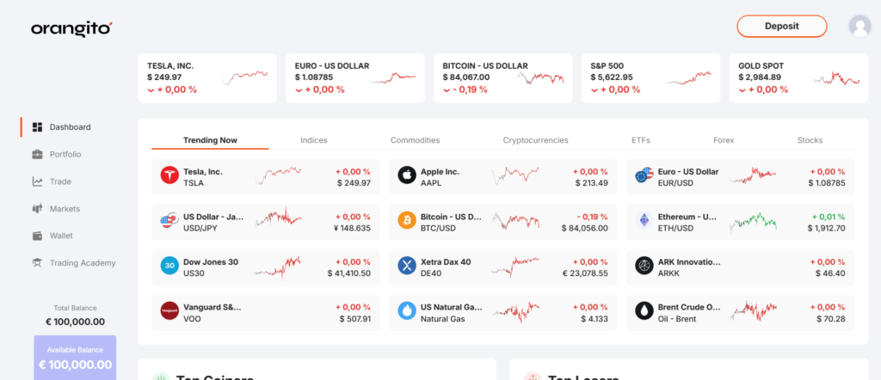Click the Deposit button
Viewport: 881px width, 380px height.
(781, 26)
